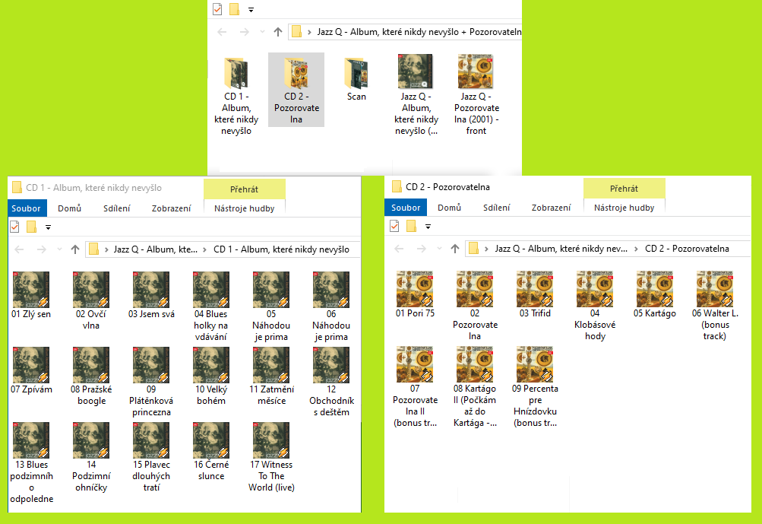The width and height of the screenshot is (762, 524).
Task: Select the CD 2 - Pozorovatelna folder in top window
Action: click(296, 90)
